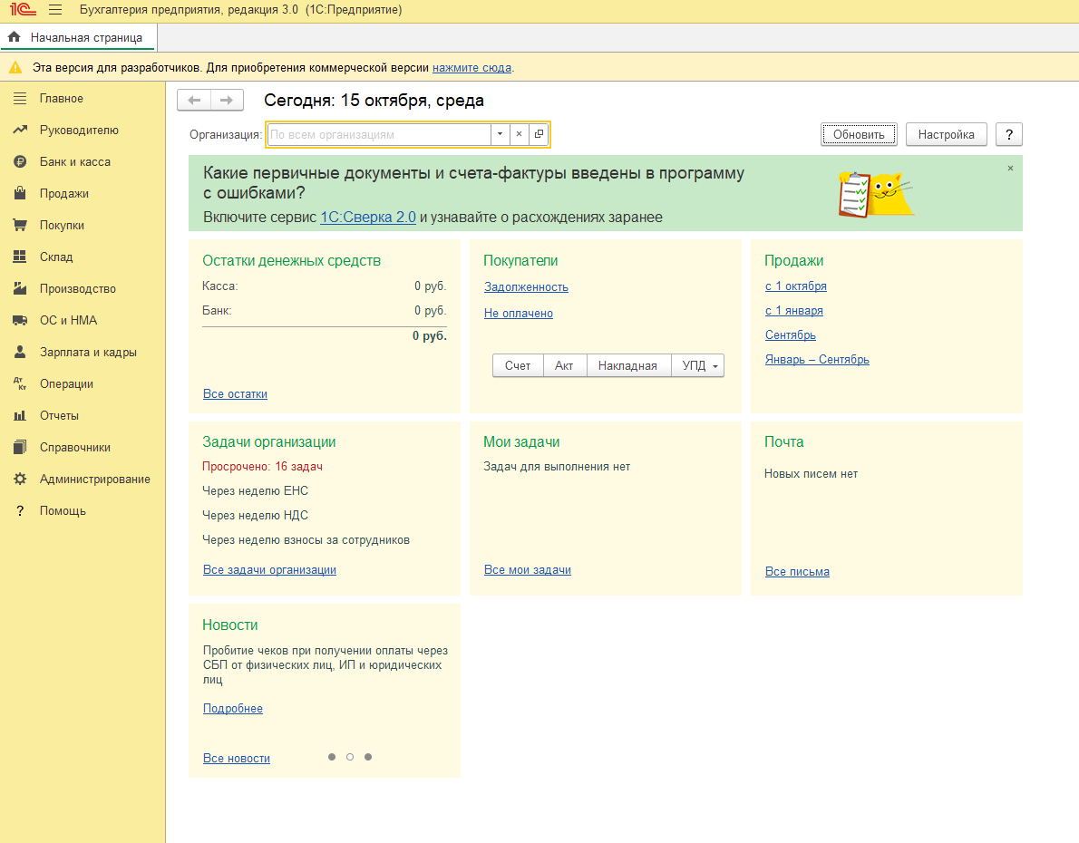Open Банк и касса ruble icon

click(20, 162)
